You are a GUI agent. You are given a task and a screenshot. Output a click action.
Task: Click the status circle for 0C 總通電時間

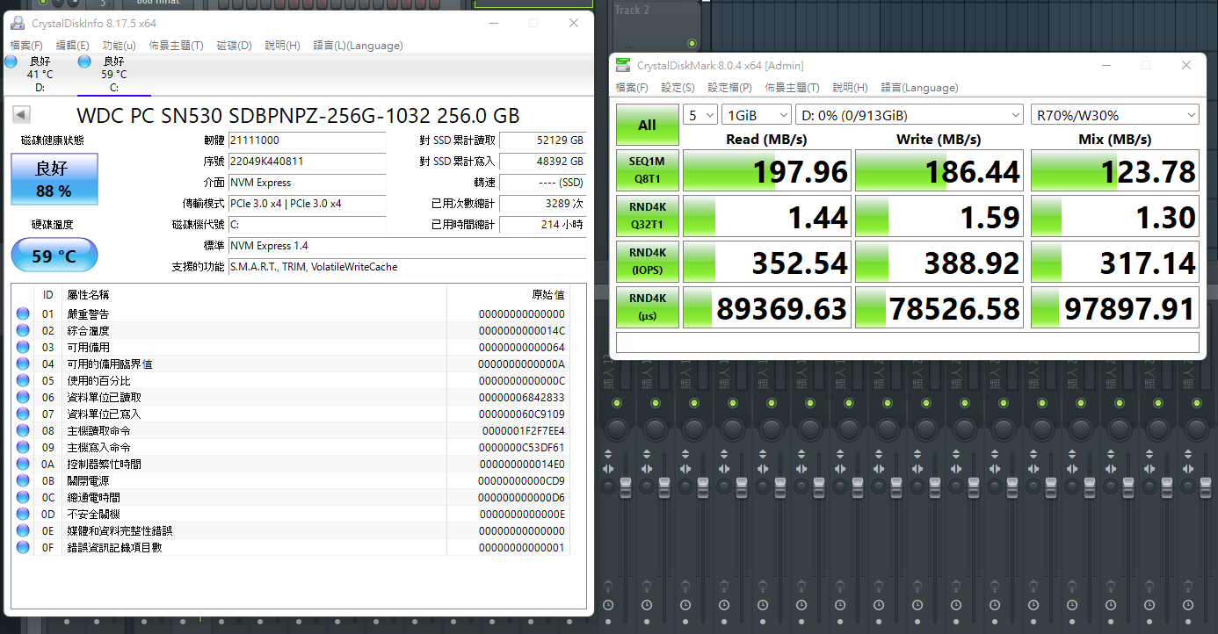tap(23, 497)
